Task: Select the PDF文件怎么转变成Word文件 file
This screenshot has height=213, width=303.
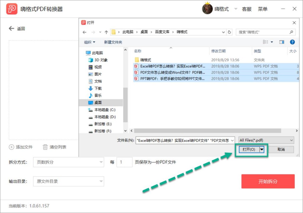Action: 216,72
